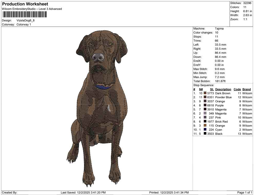The image size is (254, 195).
Task: Click the Orange 115 color swatch
Action: point(206,126)
